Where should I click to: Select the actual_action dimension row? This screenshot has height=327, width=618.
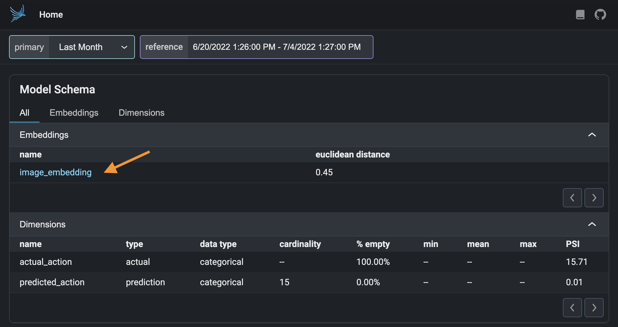[46, 262]
